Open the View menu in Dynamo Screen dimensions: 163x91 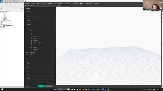44,3
